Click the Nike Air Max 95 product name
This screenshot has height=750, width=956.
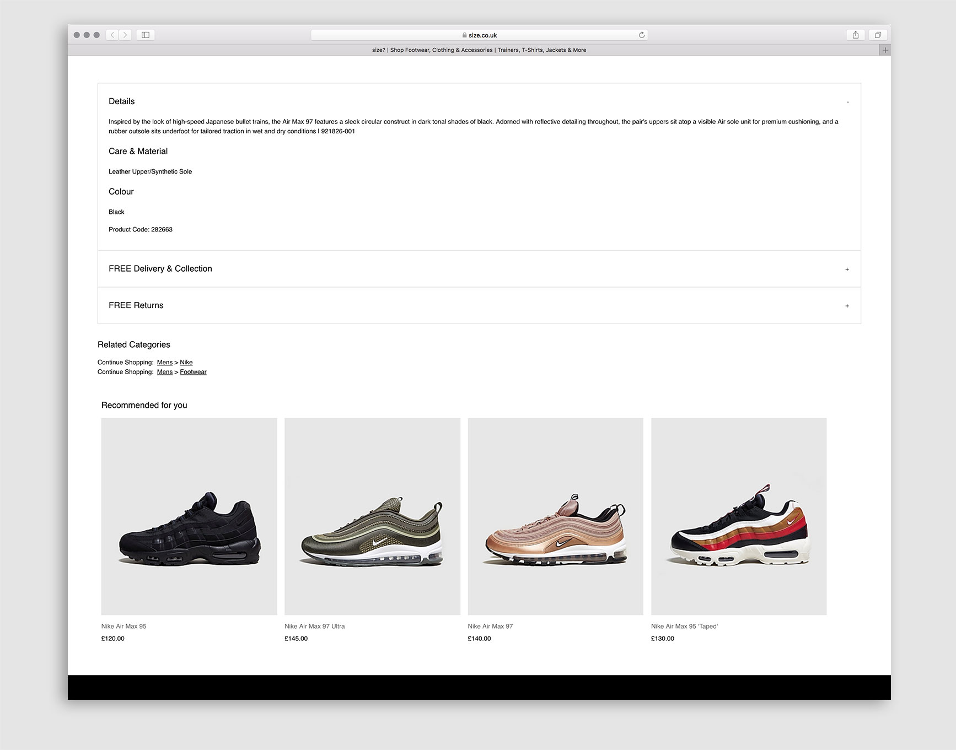[123, 627]
